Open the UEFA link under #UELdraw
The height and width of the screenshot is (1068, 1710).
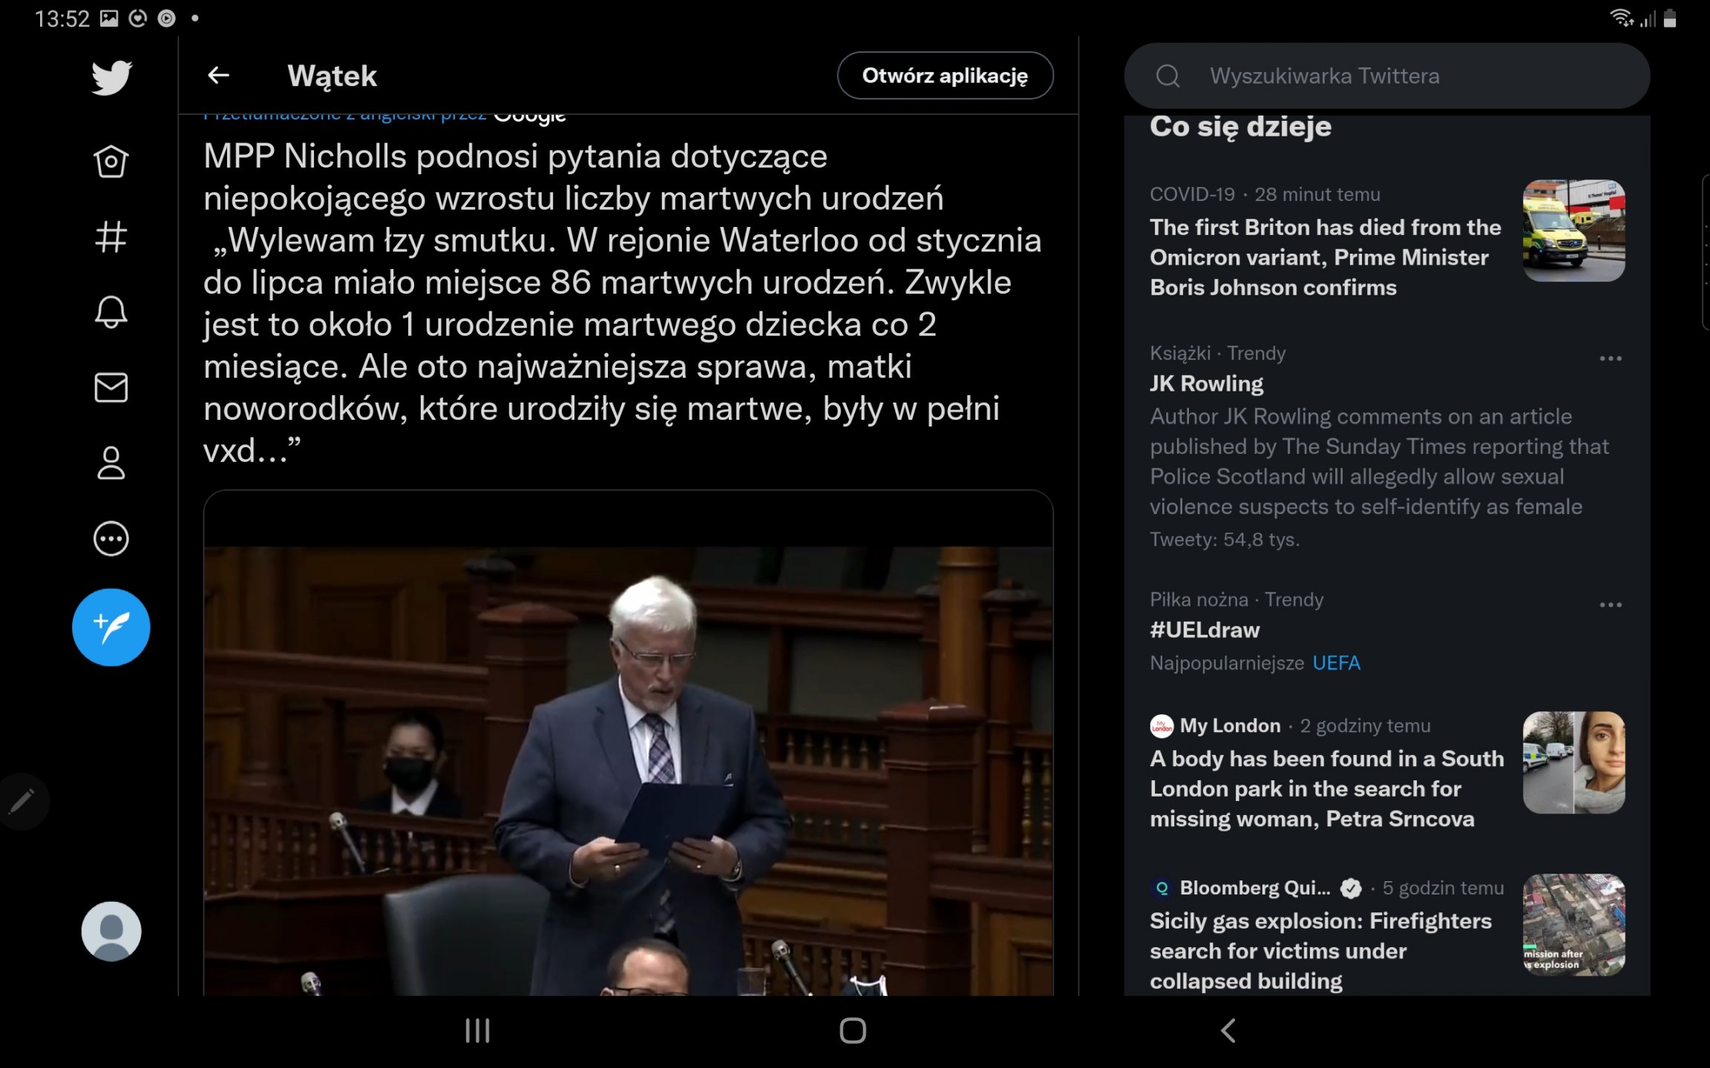[x=1336, y=662]
